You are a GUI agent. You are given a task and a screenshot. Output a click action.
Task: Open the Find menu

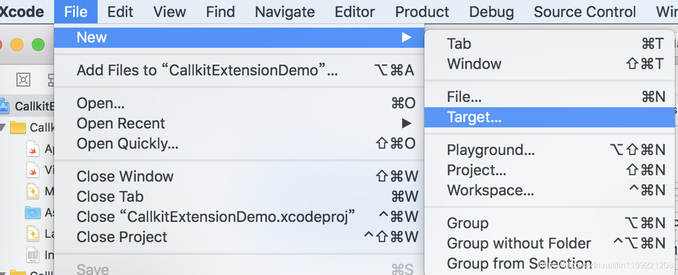[x=220, y=12]
